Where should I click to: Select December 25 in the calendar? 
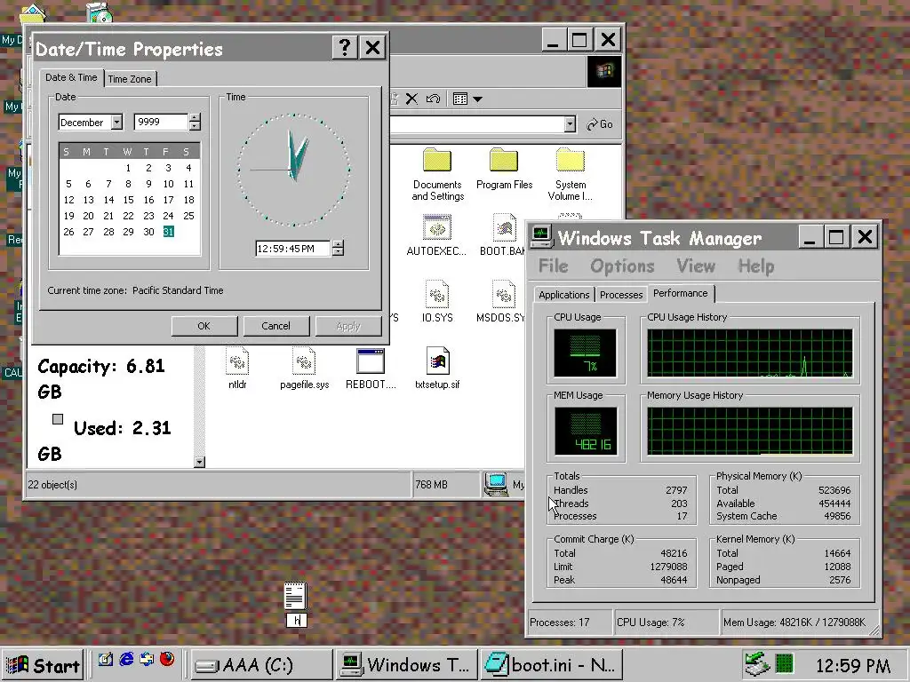click(x=188, y=216)
